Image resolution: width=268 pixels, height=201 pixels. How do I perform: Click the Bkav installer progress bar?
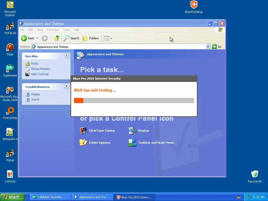coord(134,100)
